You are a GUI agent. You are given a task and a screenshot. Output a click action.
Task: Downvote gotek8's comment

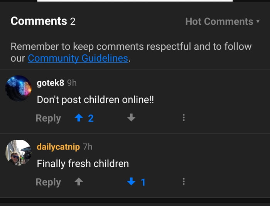[131, 118]
